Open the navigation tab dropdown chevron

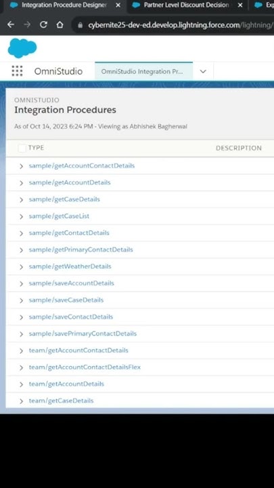pos(203,71)
